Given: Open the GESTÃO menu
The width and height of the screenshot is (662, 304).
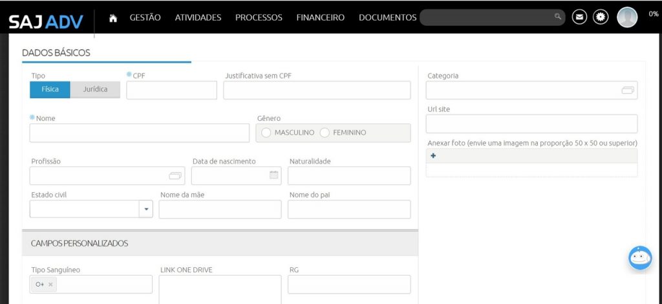Looking at the screenshot, I should (x=145, y=17).
